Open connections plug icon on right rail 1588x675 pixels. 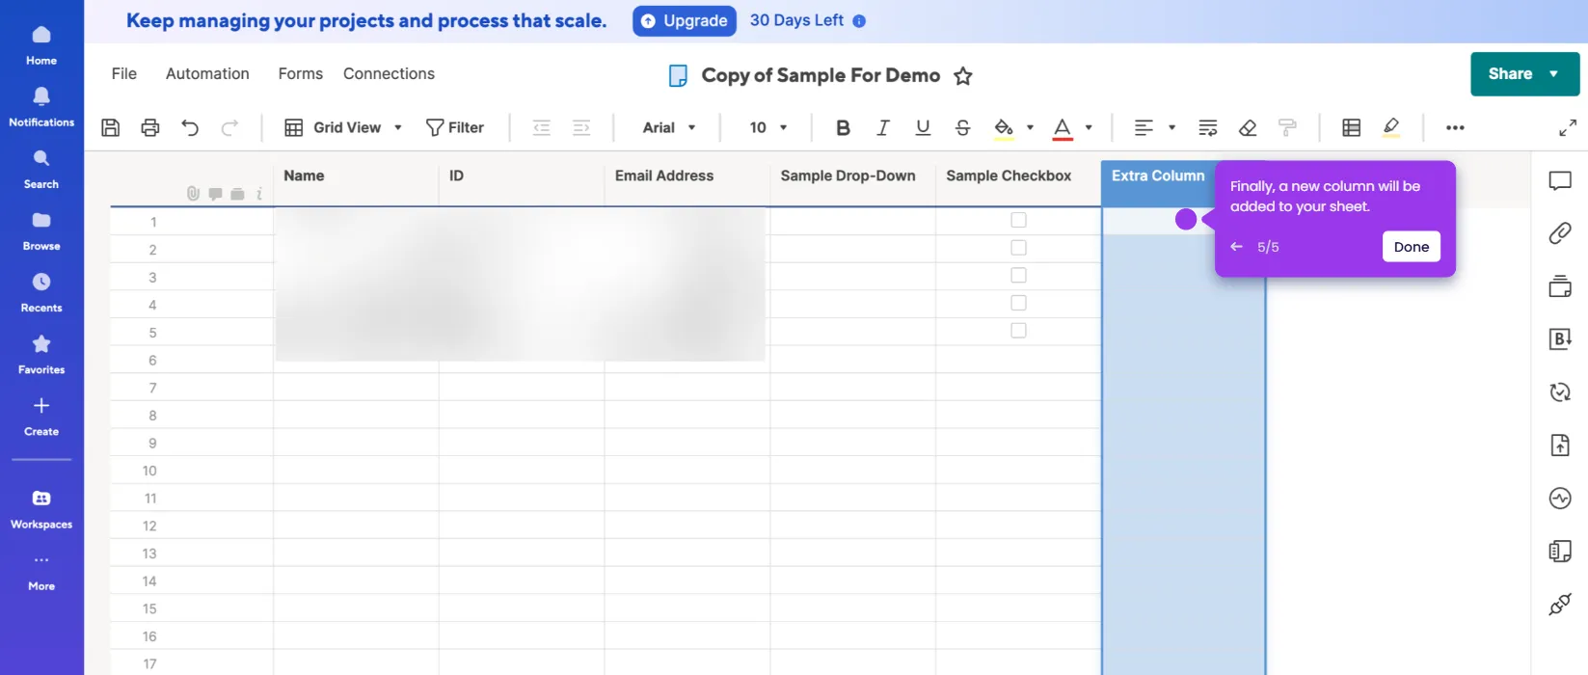(x=1560, y=604)
